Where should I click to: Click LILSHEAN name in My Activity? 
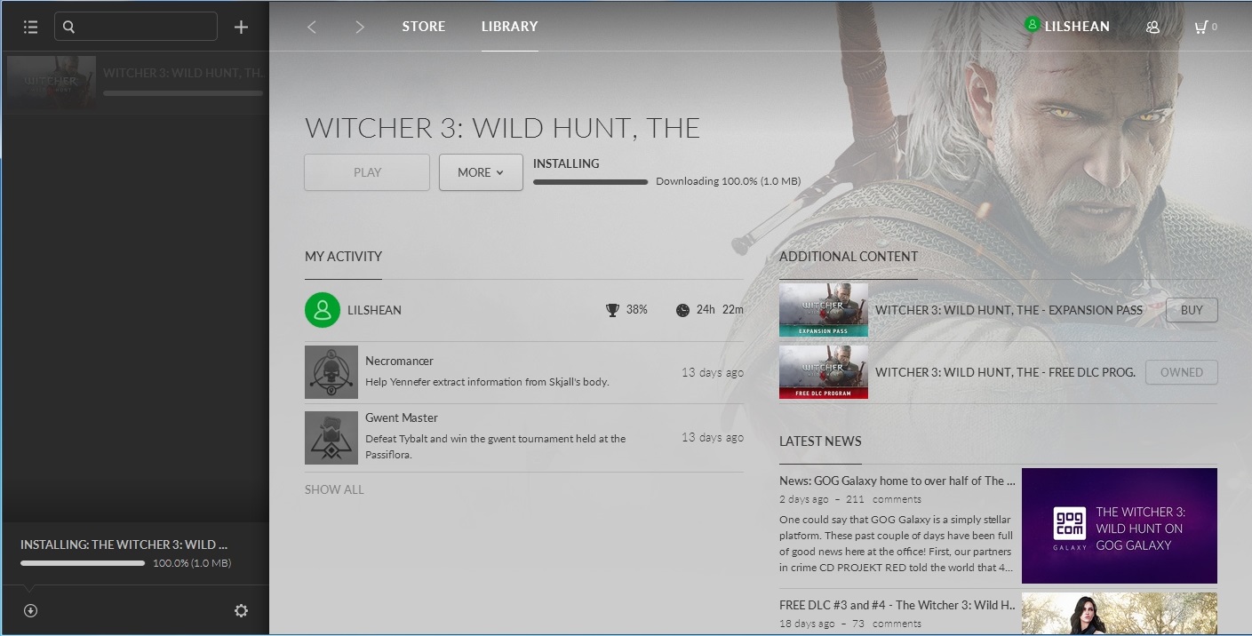[374, 310]
